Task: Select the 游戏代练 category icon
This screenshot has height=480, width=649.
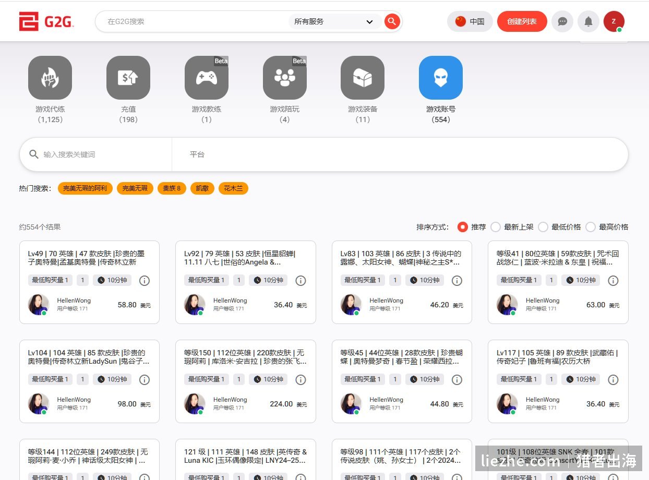Action: pyautogui.click(x=50, y=78)
